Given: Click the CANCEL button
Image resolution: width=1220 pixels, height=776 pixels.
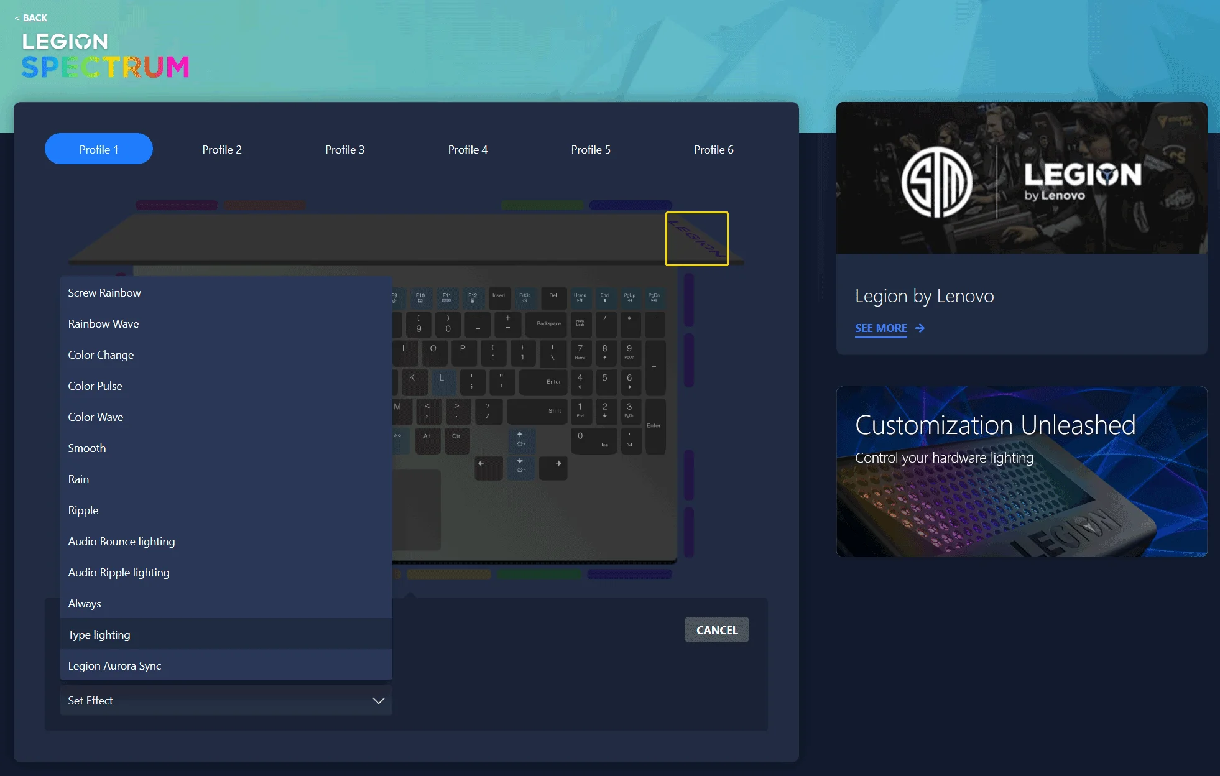Looking at the screenshot, I should pyautogui.click(x=717, y=630).
